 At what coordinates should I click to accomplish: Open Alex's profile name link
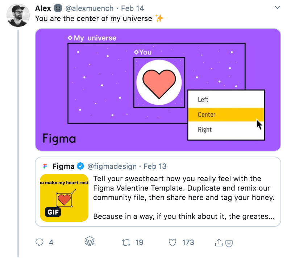click(x=43, y=8)
